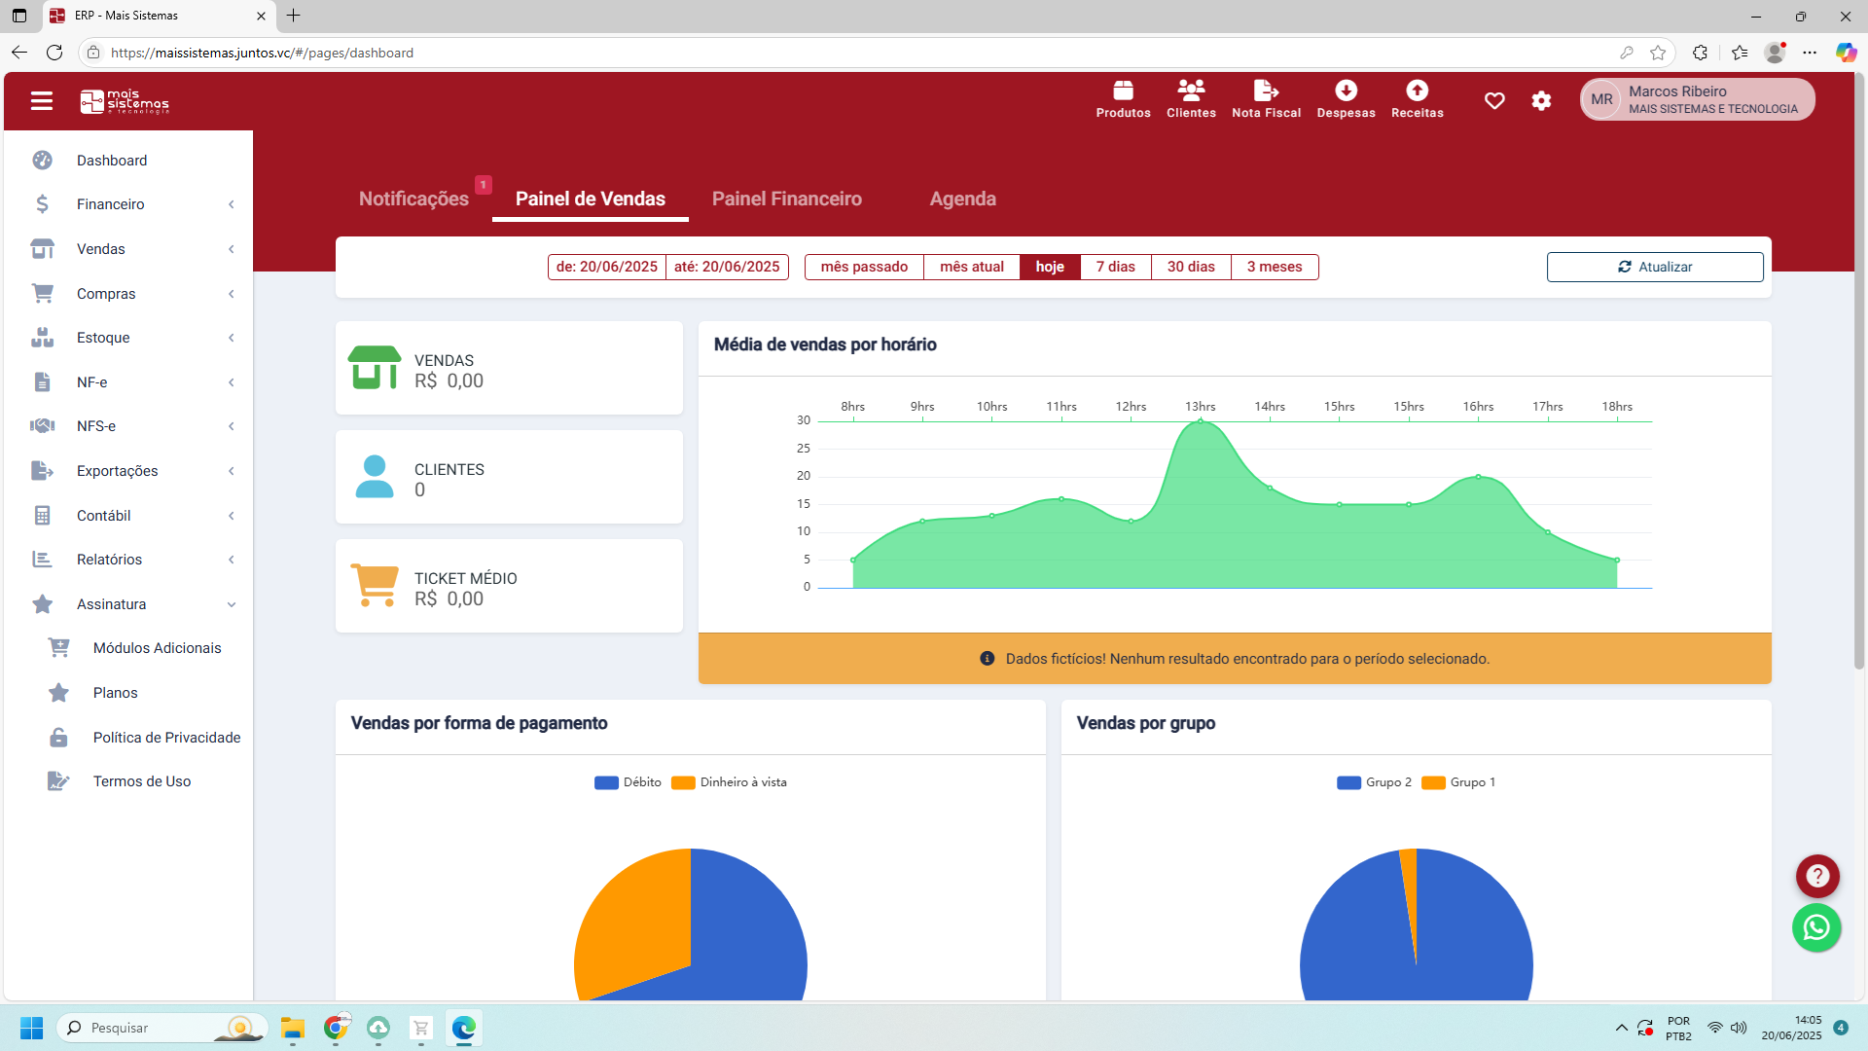Open the Notificações tab
Image resolution: width=1868 pixels, height=1051 pixels.
(413, 199)
